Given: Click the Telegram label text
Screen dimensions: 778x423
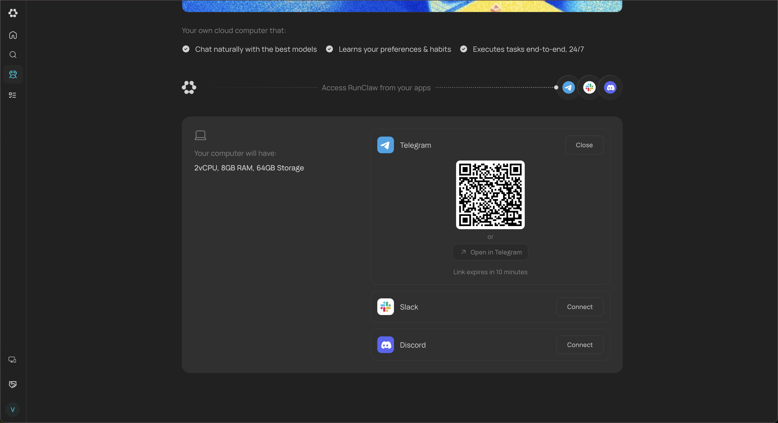Looking at the screenshot, I should pos(415,145).
